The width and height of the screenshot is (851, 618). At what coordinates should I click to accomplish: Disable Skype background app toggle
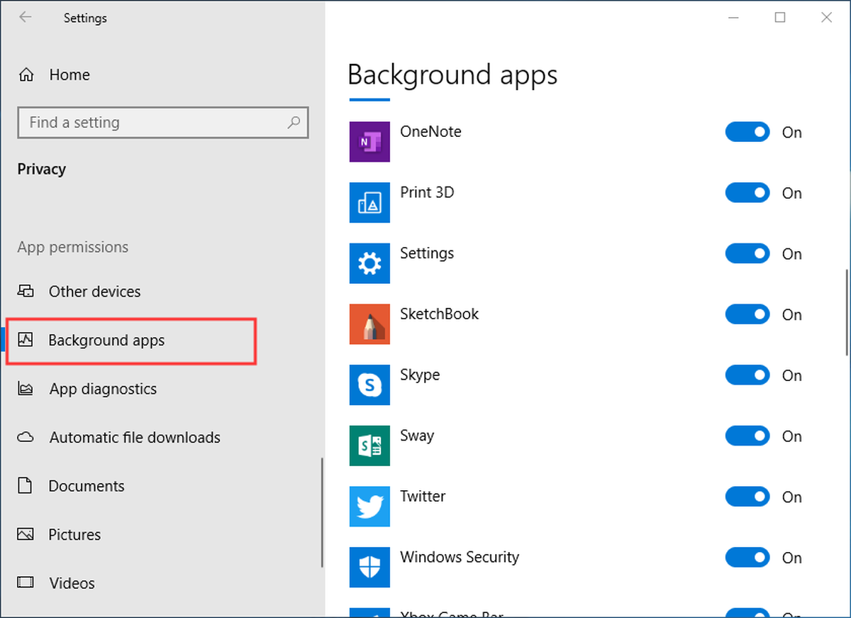point(747,375)
